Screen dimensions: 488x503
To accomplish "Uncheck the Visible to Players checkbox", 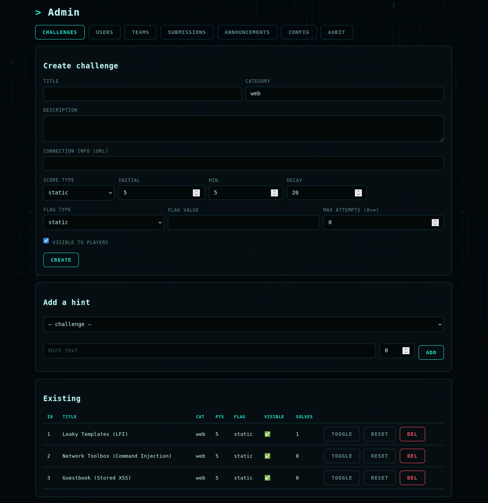I will (46, 241).
